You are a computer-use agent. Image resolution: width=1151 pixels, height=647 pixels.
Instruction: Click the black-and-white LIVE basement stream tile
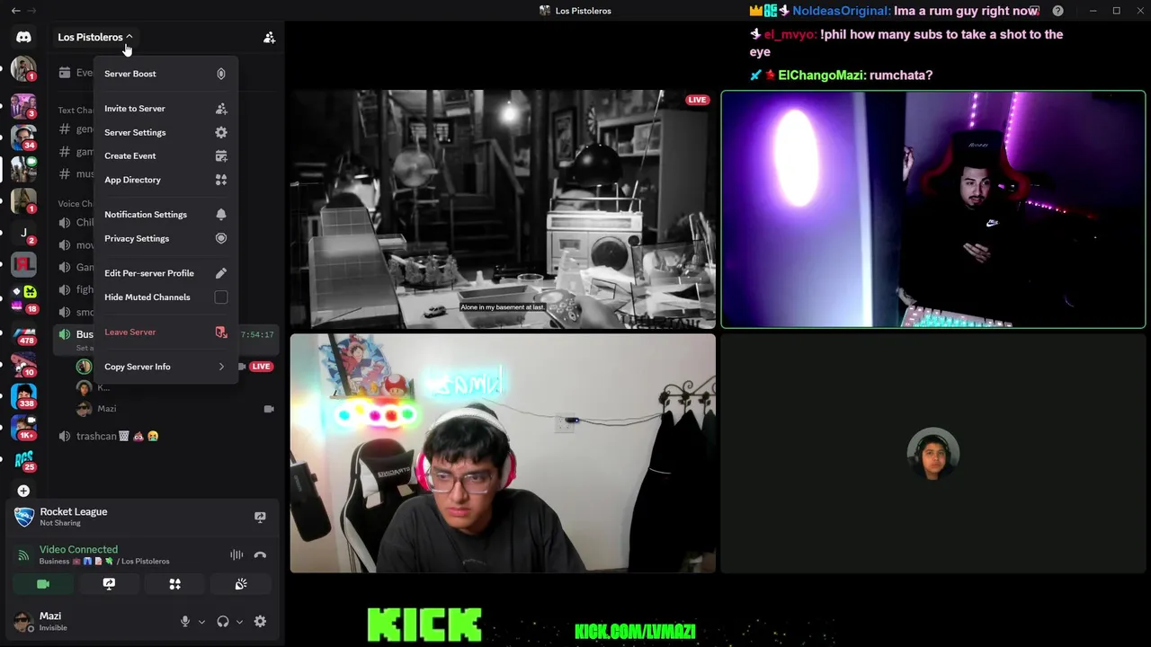503,209
